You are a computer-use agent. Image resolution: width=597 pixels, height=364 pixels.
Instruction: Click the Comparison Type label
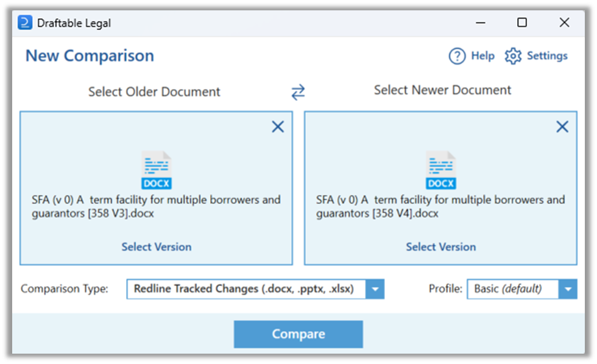pos(65,289)
